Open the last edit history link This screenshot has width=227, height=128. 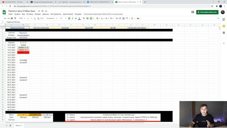pos(103,14)
